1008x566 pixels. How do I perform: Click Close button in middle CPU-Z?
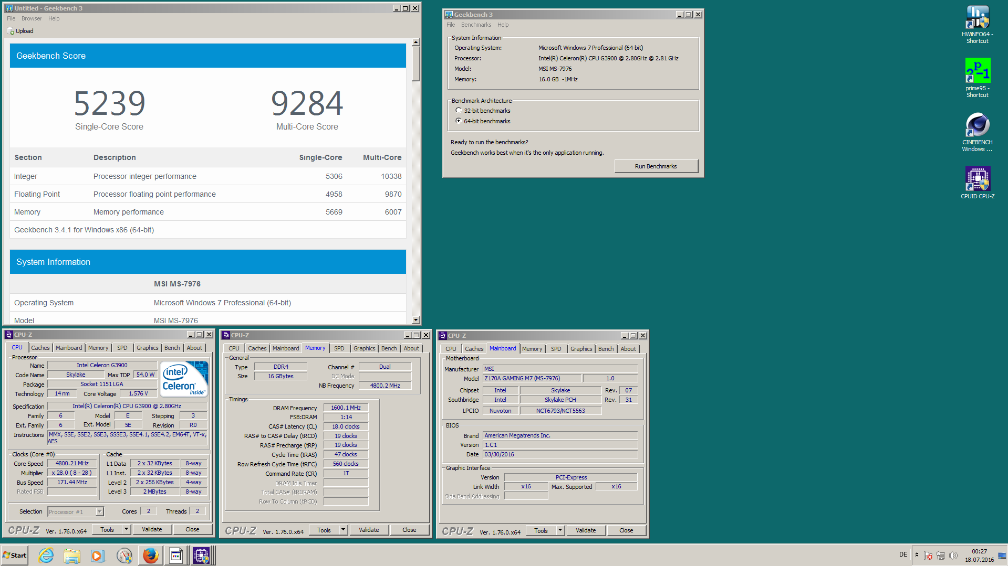[x=409, y=530]
